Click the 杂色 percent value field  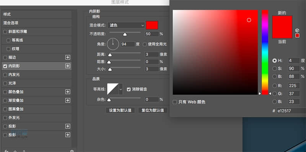coord(152,99)
